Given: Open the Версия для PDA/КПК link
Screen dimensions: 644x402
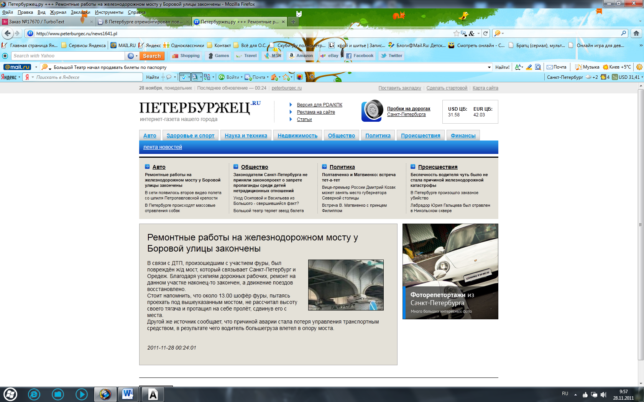Looking at the screenshot, I should point(320,104).
